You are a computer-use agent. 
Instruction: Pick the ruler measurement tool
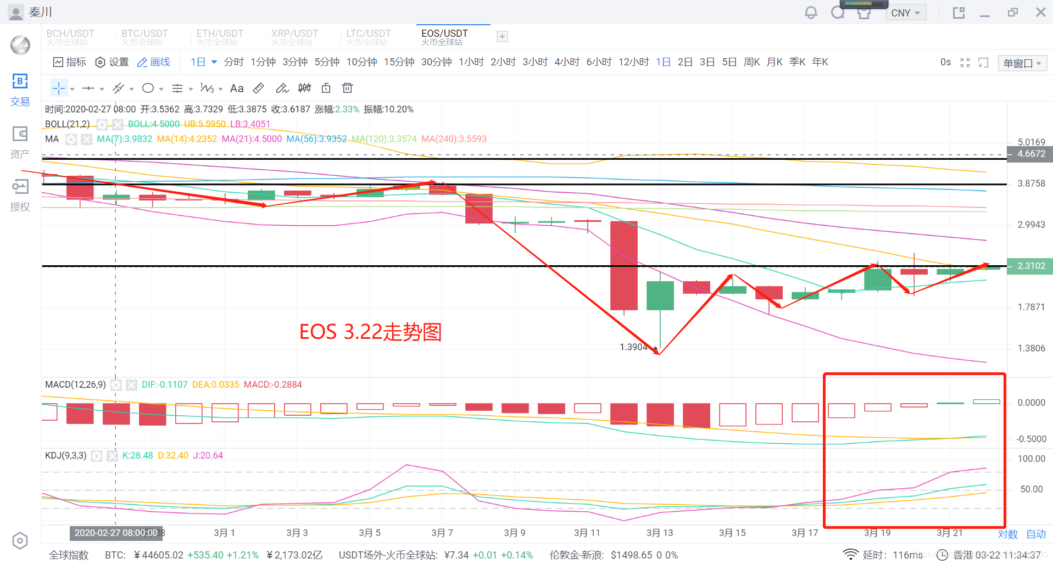tap(259, 88)
